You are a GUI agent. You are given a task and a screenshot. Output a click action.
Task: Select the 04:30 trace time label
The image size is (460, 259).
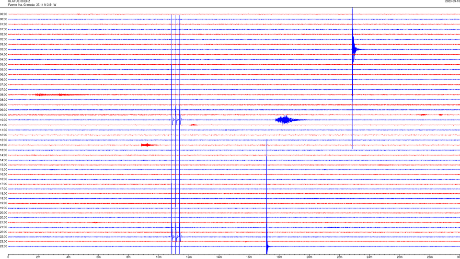point(3,59)
